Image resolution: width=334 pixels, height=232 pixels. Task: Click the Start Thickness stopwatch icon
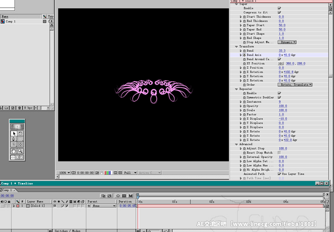[244, 17]
